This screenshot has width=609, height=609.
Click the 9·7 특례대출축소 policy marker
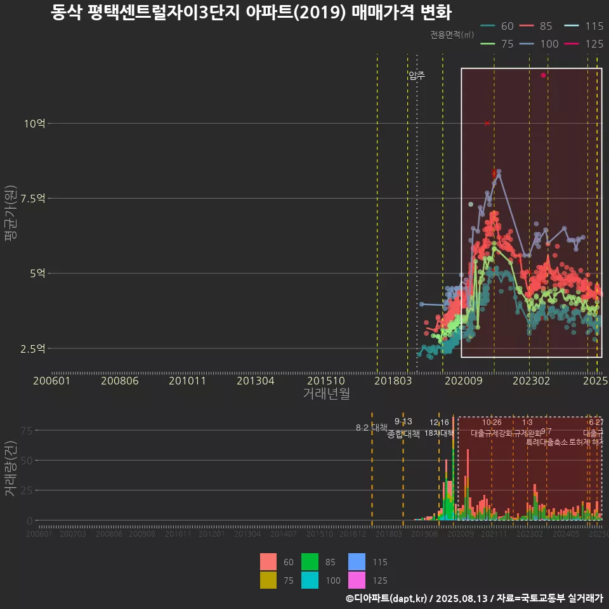(x=546, y=437)
